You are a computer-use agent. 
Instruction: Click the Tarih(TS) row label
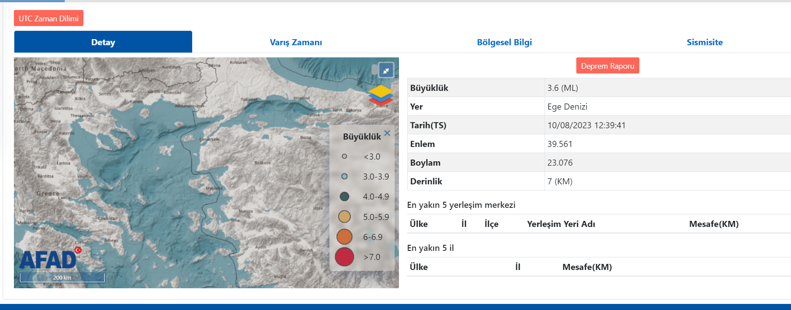click(428, 125)
